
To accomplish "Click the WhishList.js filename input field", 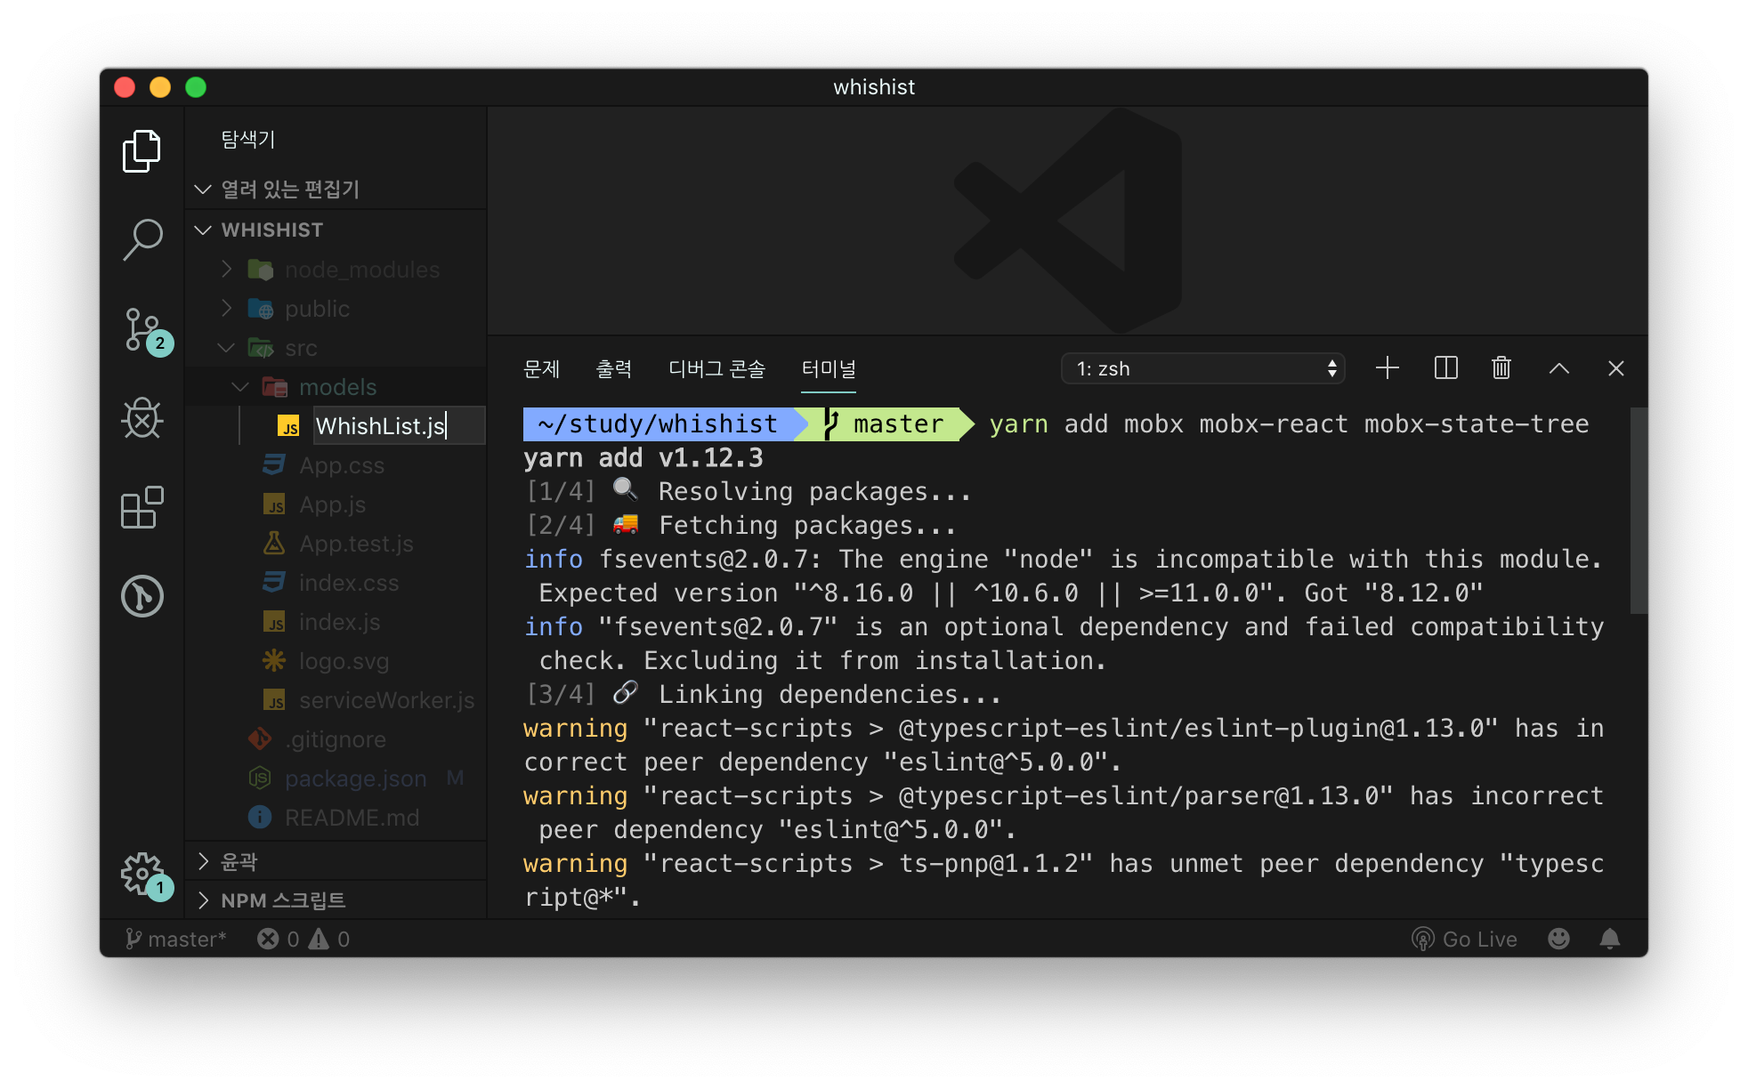I will (399, 426).
